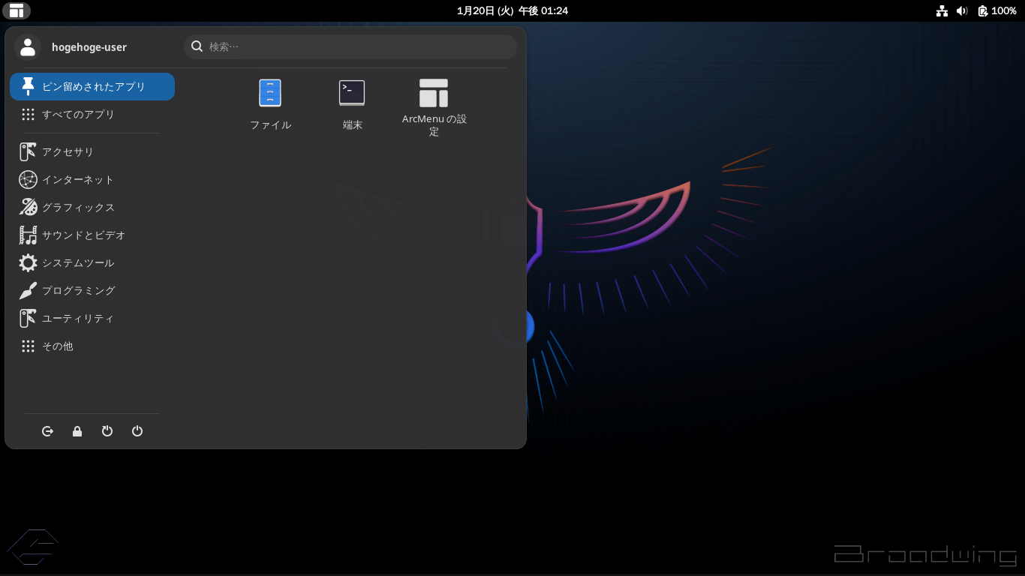Viewport: 1025px width, 576px height.
Task: Select ピン留めされたアプリ category
Action: pyautogui.click(x=92, y=86)
